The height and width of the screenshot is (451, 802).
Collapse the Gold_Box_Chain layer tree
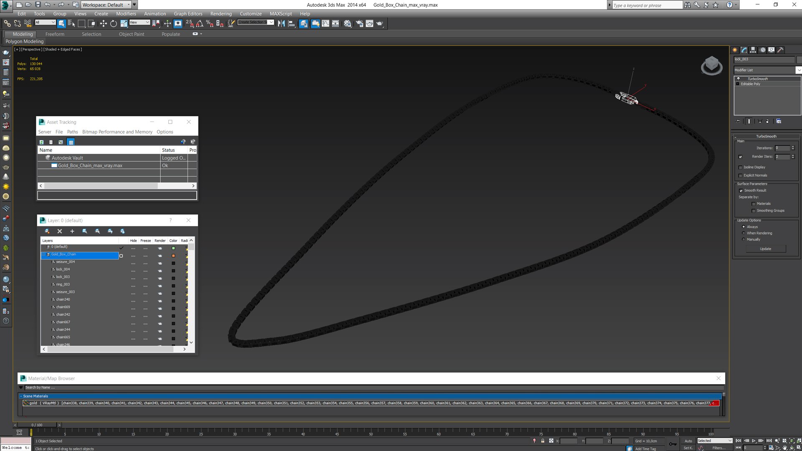click(43, 254)
